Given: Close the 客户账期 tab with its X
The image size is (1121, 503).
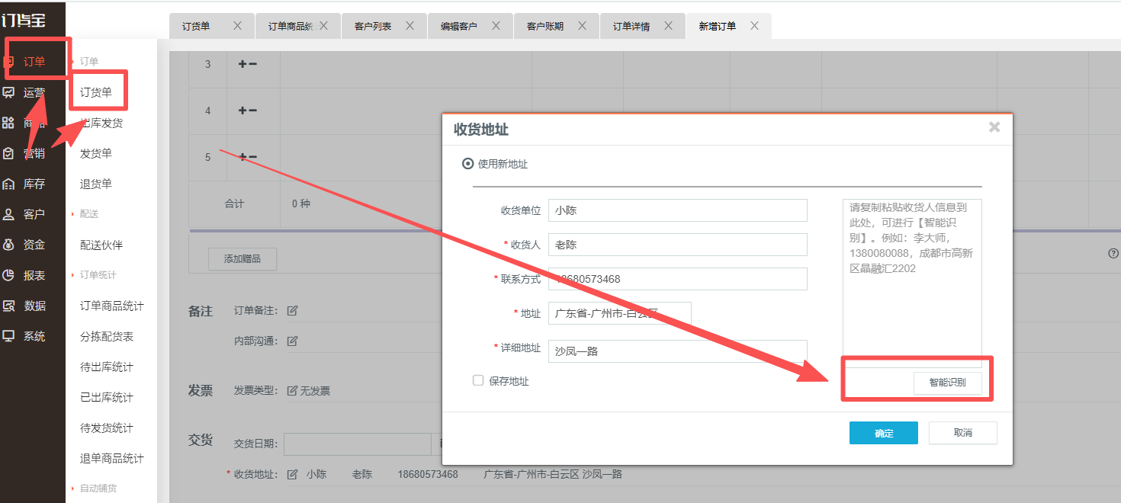Looking at the screenshot, I should (x=582, y=25).
